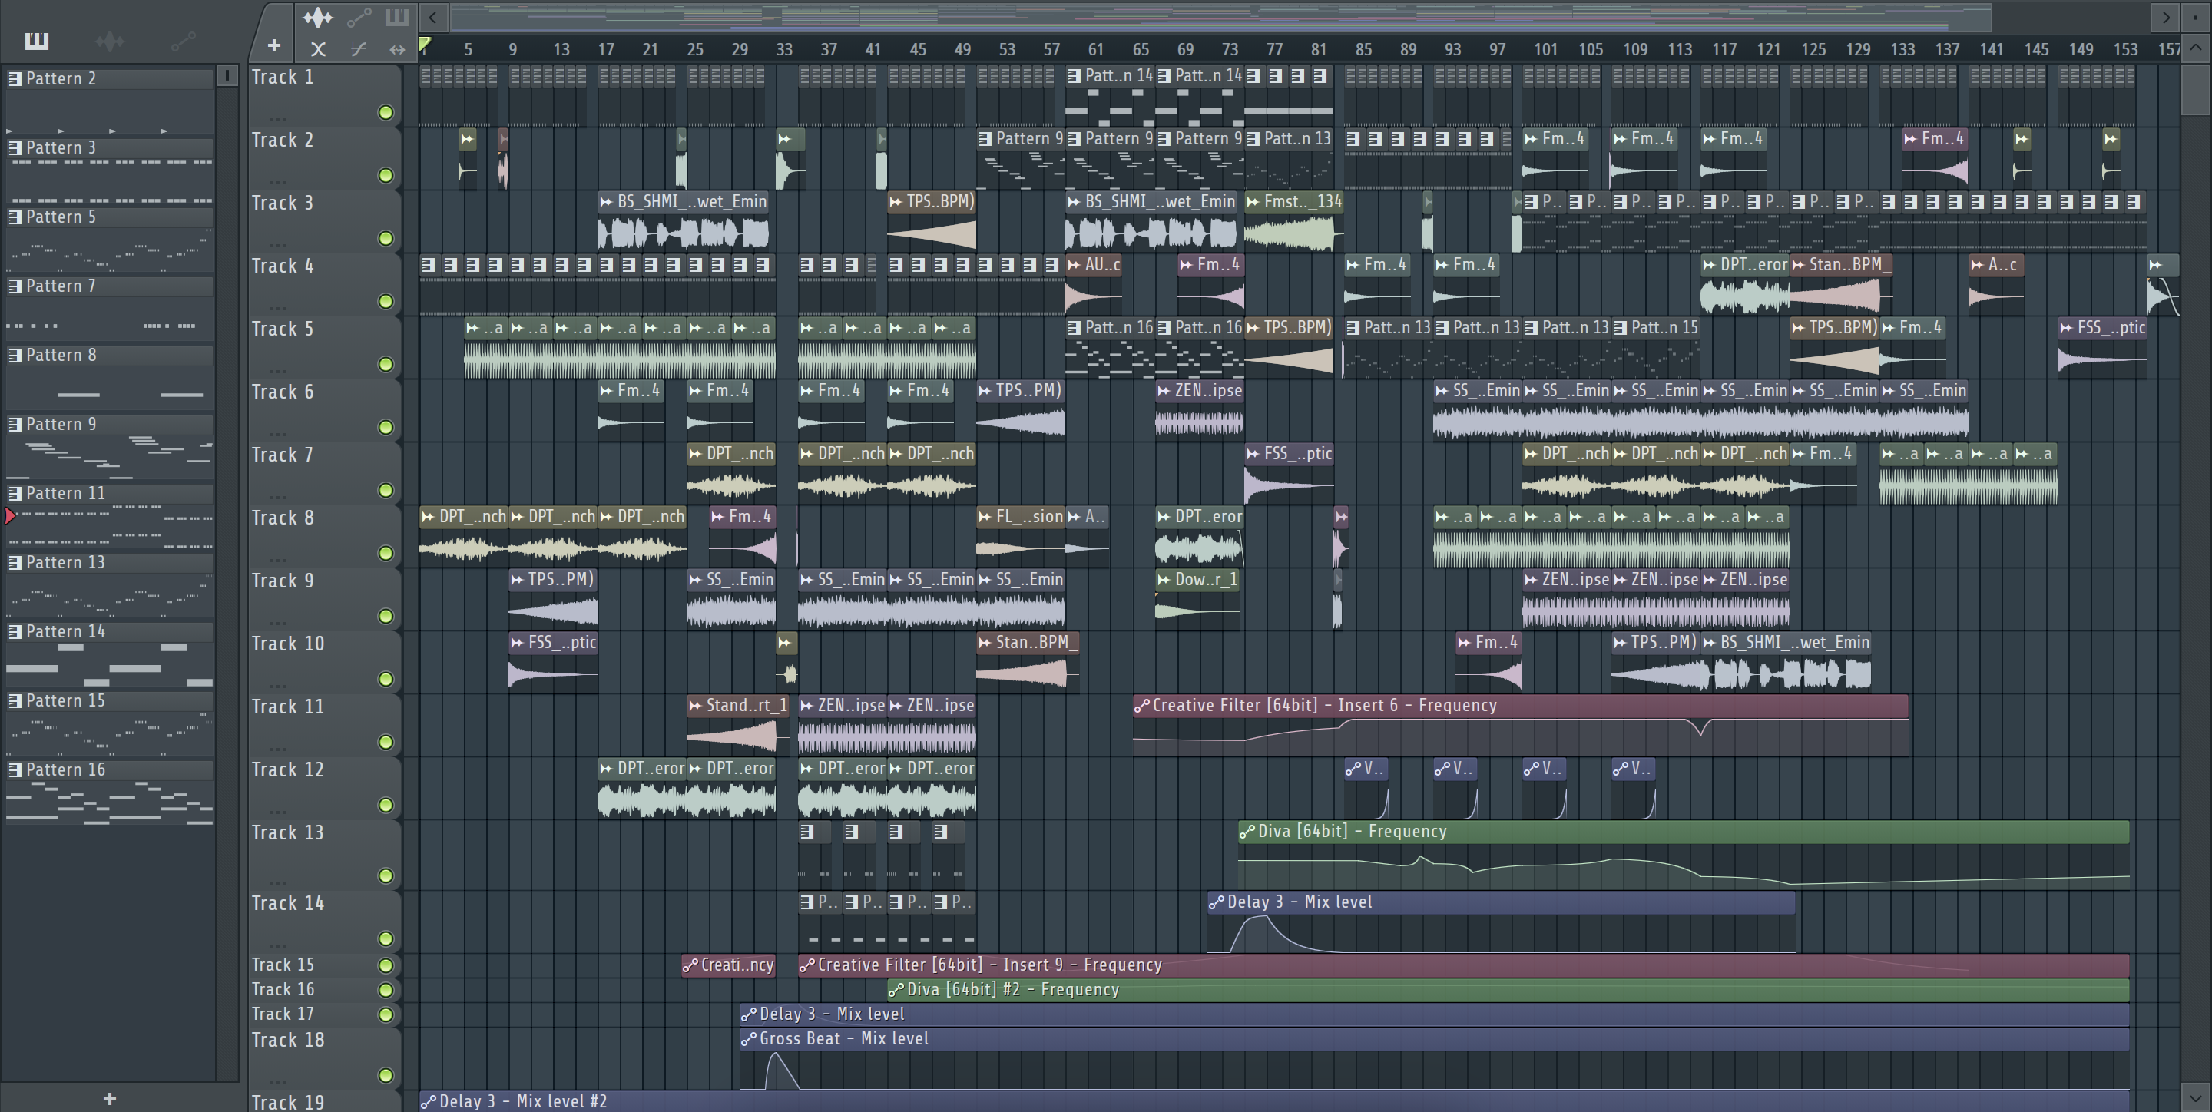Screen dimensions: 2212x1112
Task: Click the audio icon of AU..c clip
Action: (x=1075, y=264)
